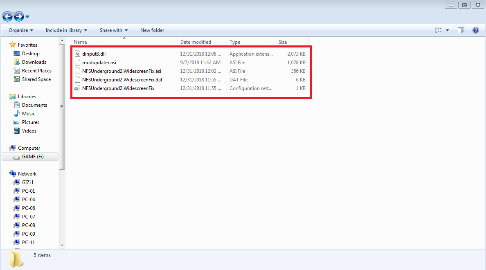The image size is (486, 270).
Task: Open the Organize menu
Action: (21, 30)
